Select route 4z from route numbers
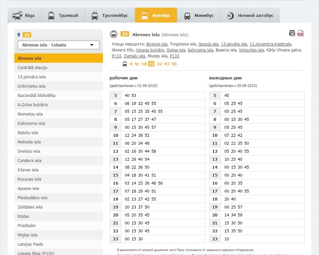The width and height of the screenshot is (319, 255). click(x=137, y=64)
